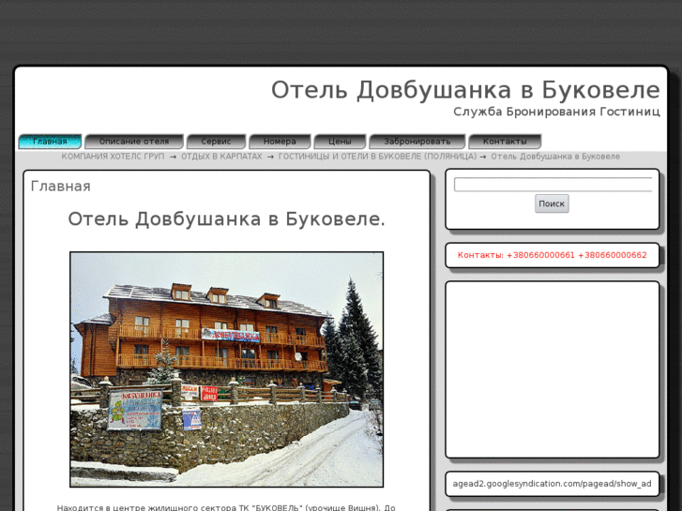Click the empty advertisement box in the sidebar
This screenshot has height=511, width=682.
coord(552,369)
